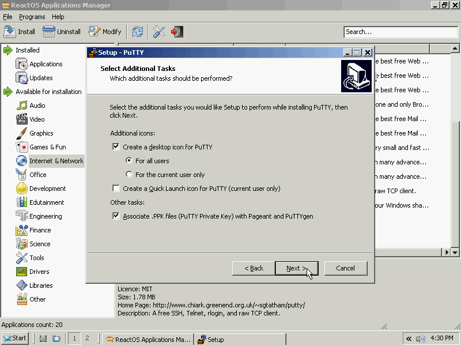Enable Quick Launch icon checkbox
Image resolution: width=461 pixels, height=346 pixels.
116,189
